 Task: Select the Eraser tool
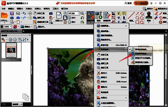(x=156, y=18)
